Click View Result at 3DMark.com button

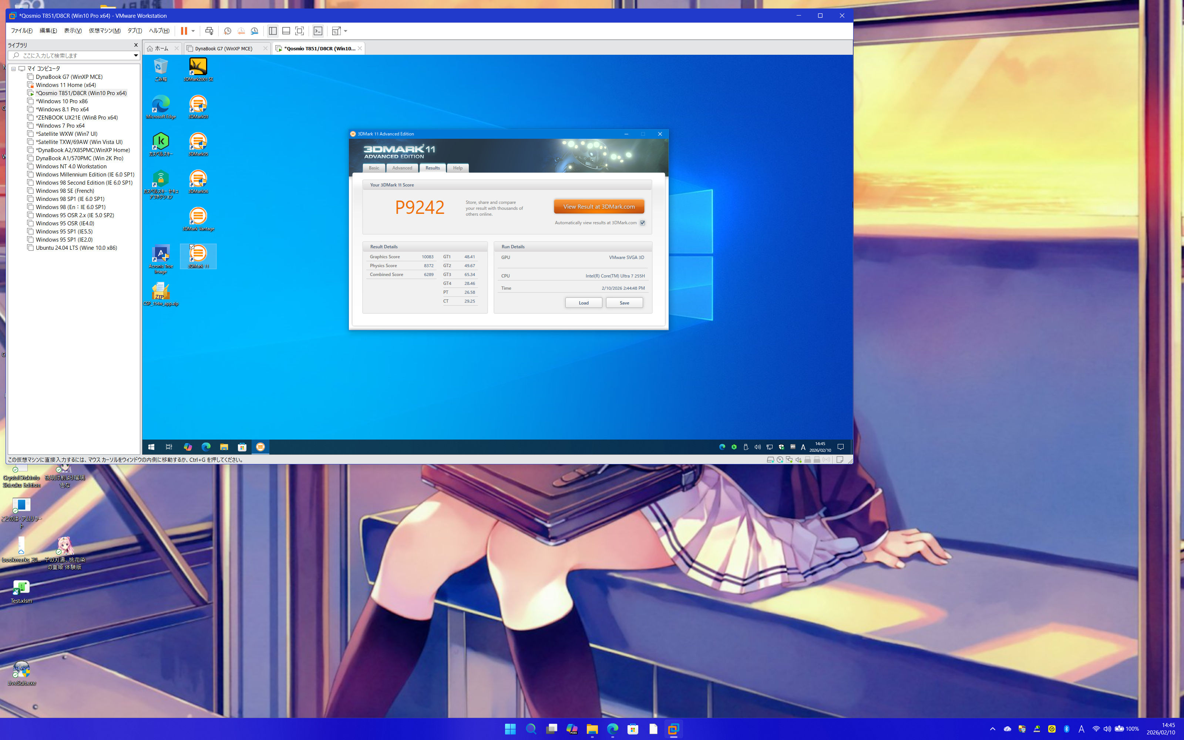tap(598, 206)
